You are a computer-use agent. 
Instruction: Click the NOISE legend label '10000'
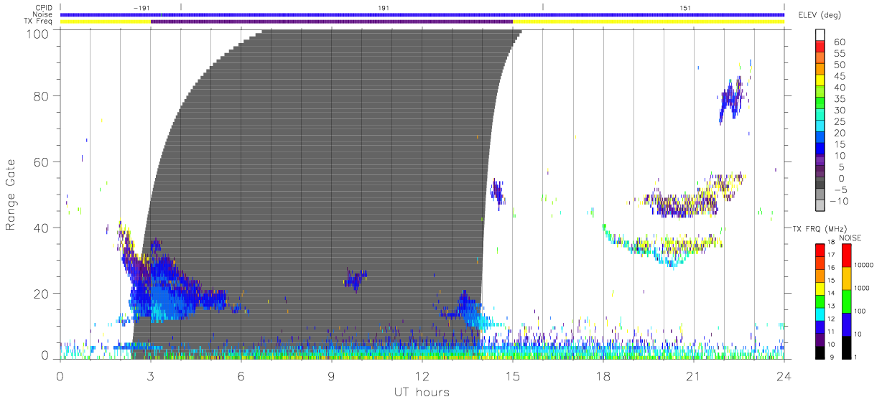(864, 266)
